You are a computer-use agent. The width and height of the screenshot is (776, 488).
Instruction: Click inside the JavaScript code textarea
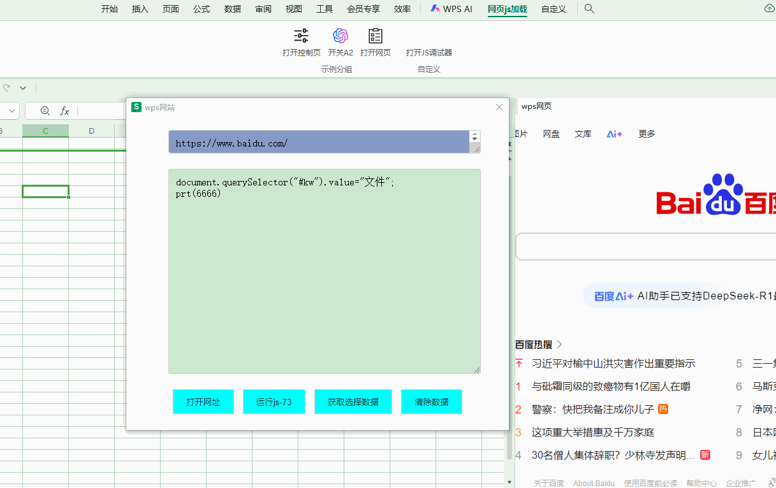325,271
